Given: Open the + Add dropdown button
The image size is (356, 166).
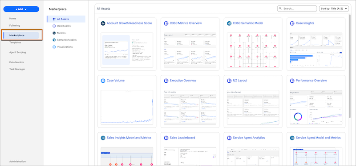Looking at the screenshot, I should pyautogui.click(x=21, y=9).
